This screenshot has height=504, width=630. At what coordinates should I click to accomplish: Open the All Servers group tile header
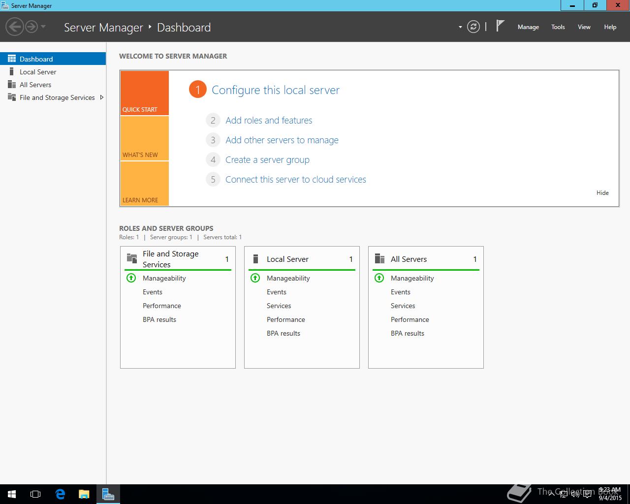click(409, 259)
